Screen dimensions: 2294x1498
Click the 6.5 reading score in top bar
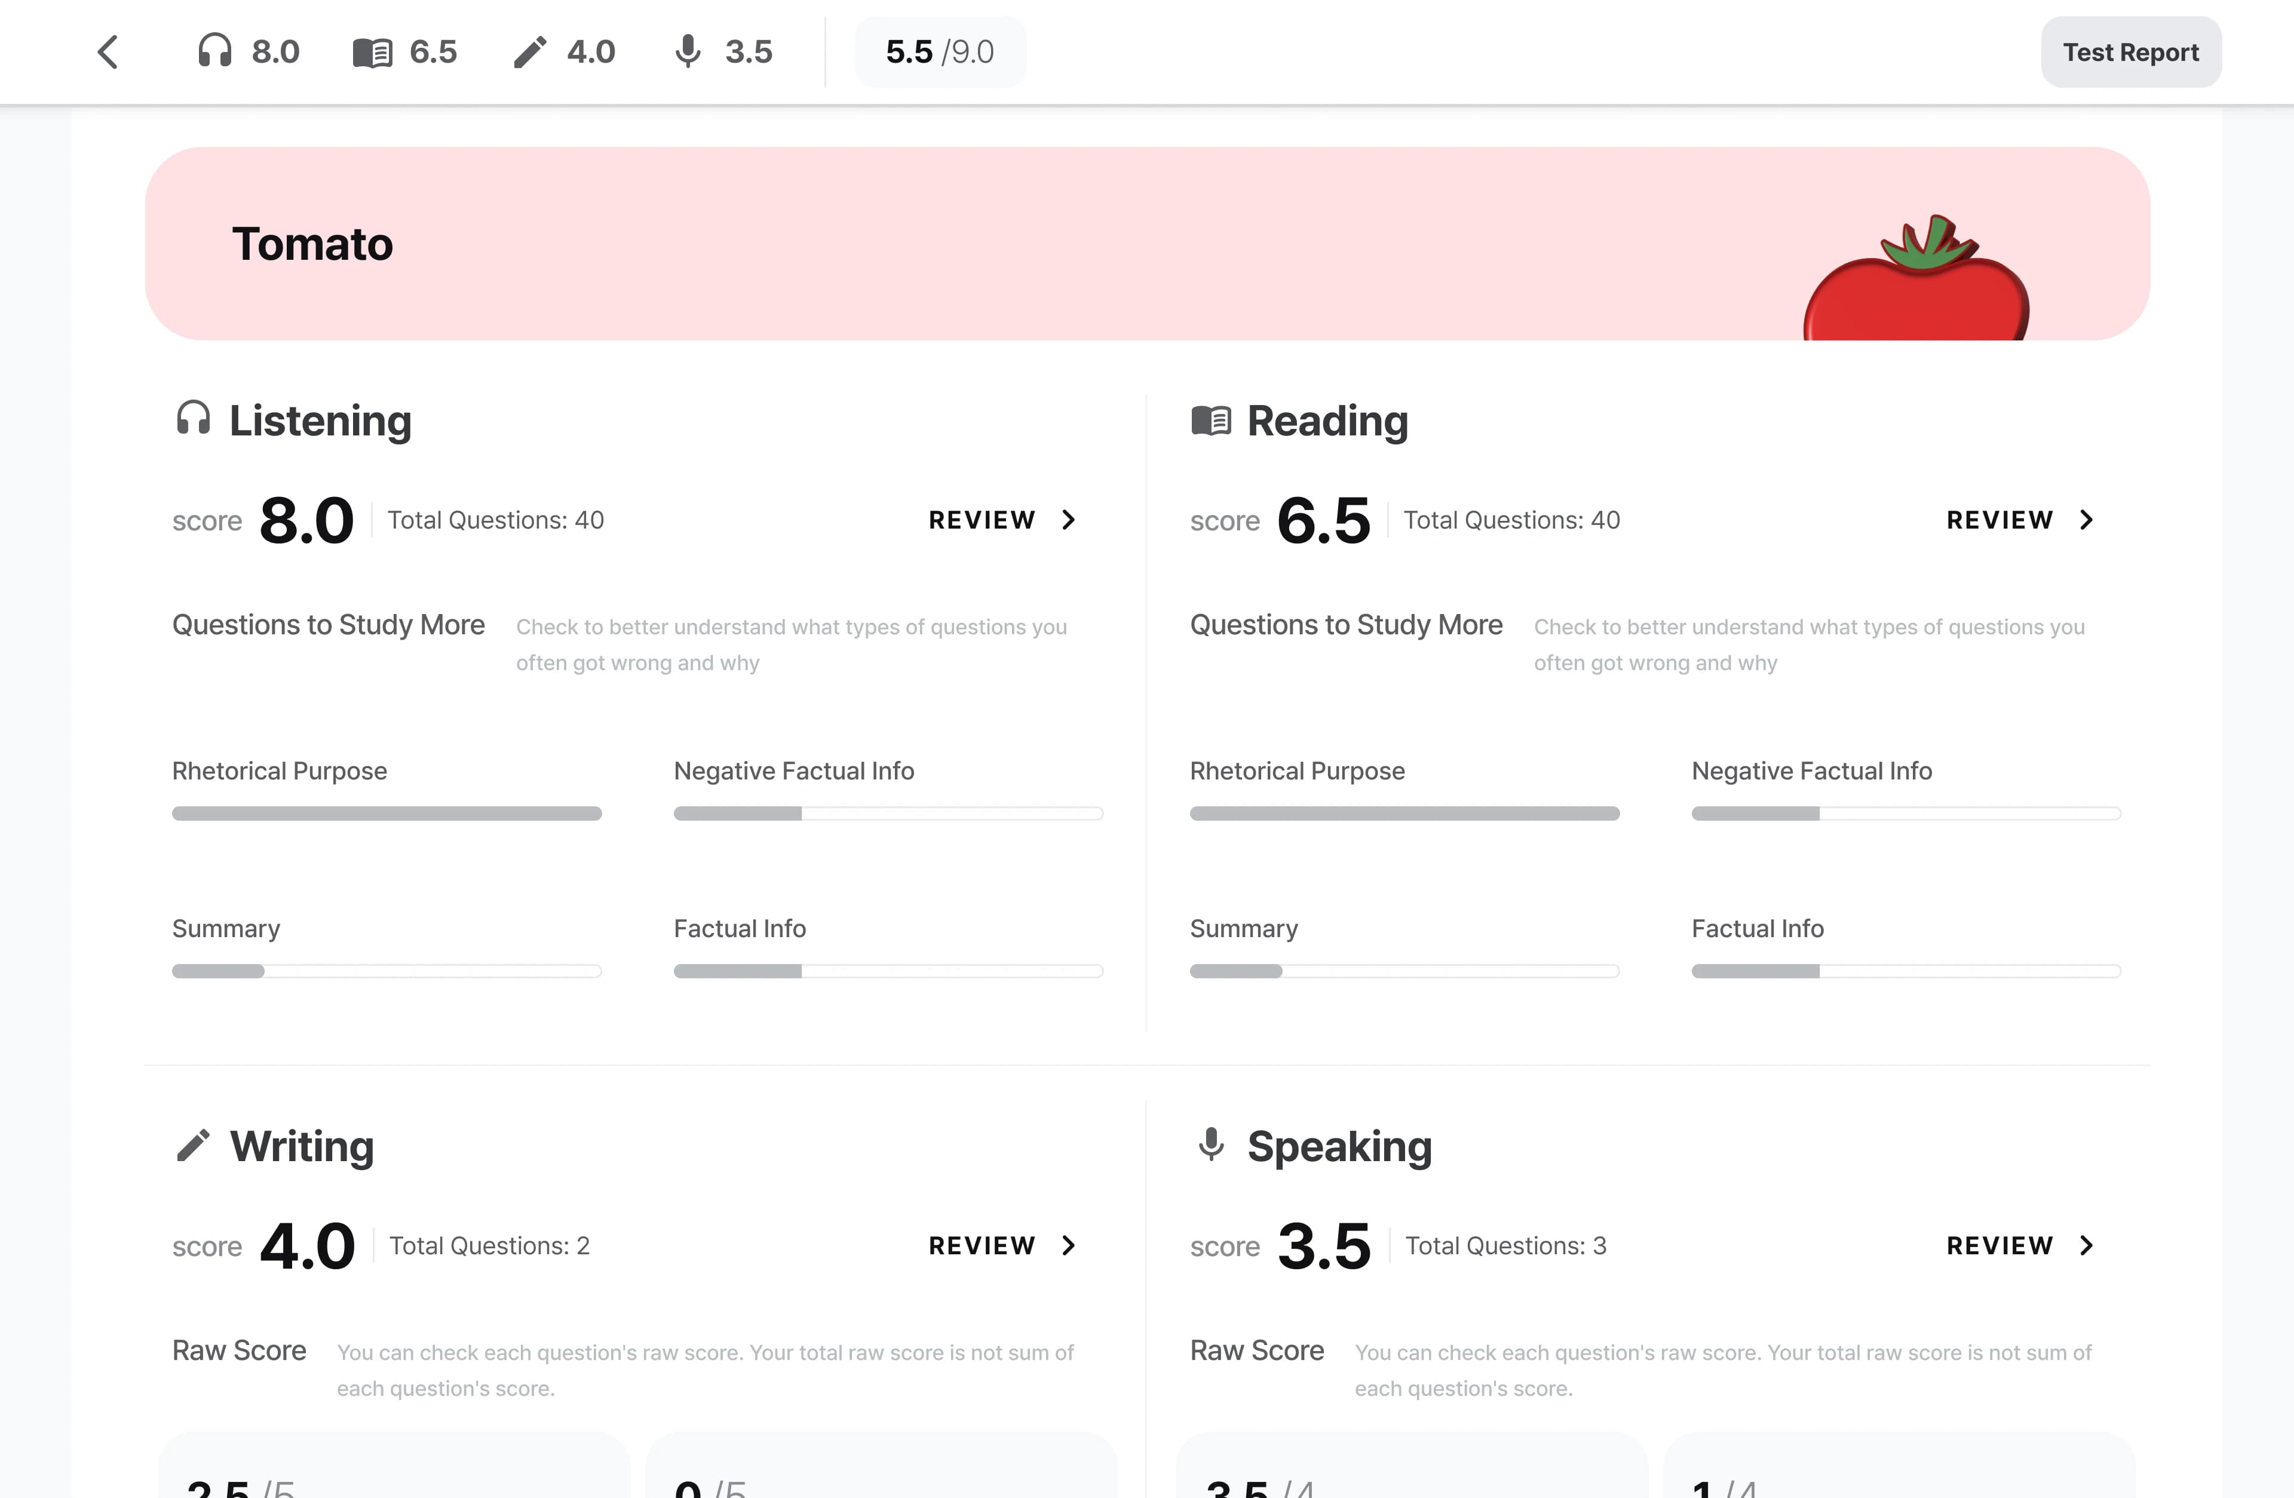coord(433,52)
